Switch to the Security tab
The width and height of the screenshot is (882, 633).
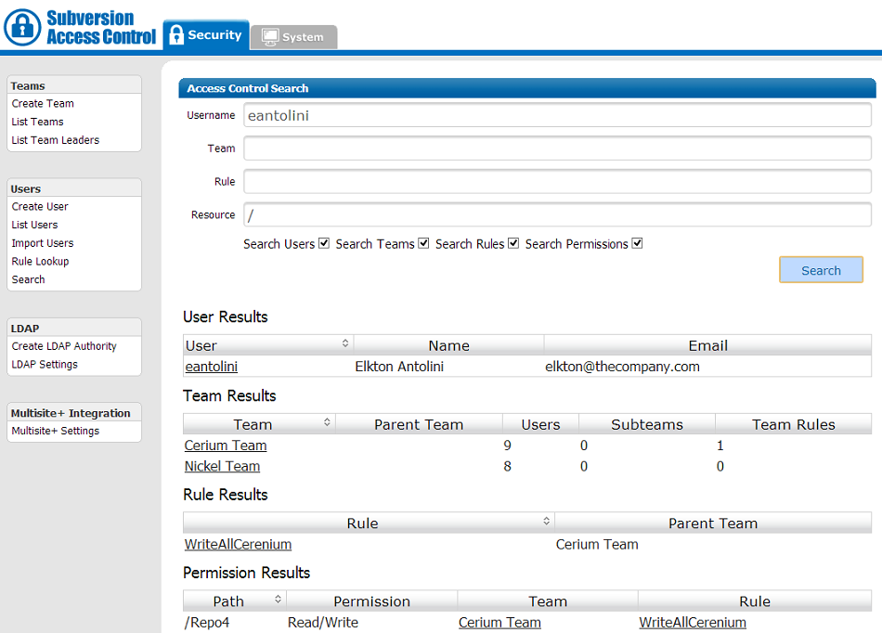point(206,35)
